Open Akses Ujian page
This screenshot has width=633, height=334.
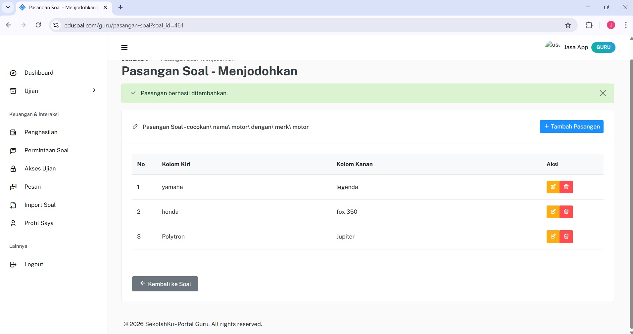[40, 168]
